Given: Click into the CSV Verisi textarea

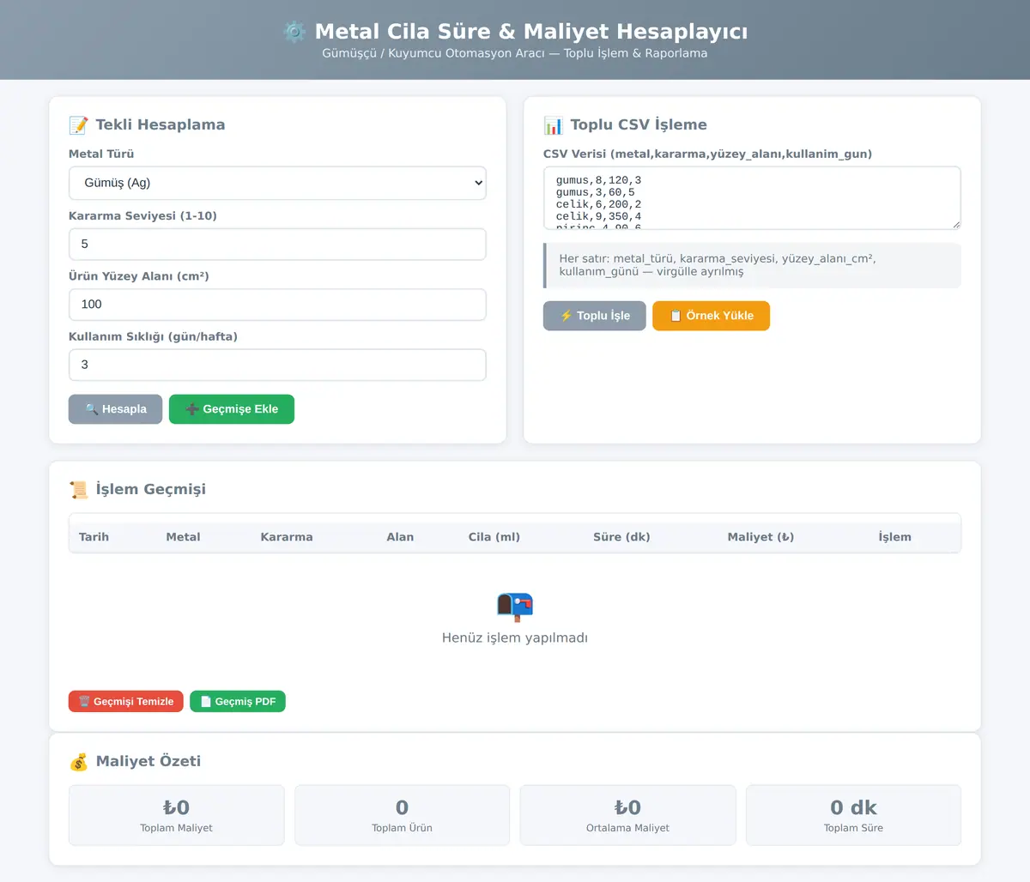Looking at the screenshot, I should (752, 198).
